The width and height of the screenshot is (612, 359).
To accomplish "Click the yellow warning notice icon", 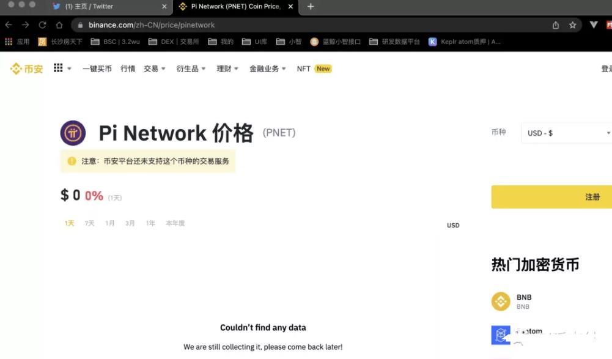I will 72,161.
